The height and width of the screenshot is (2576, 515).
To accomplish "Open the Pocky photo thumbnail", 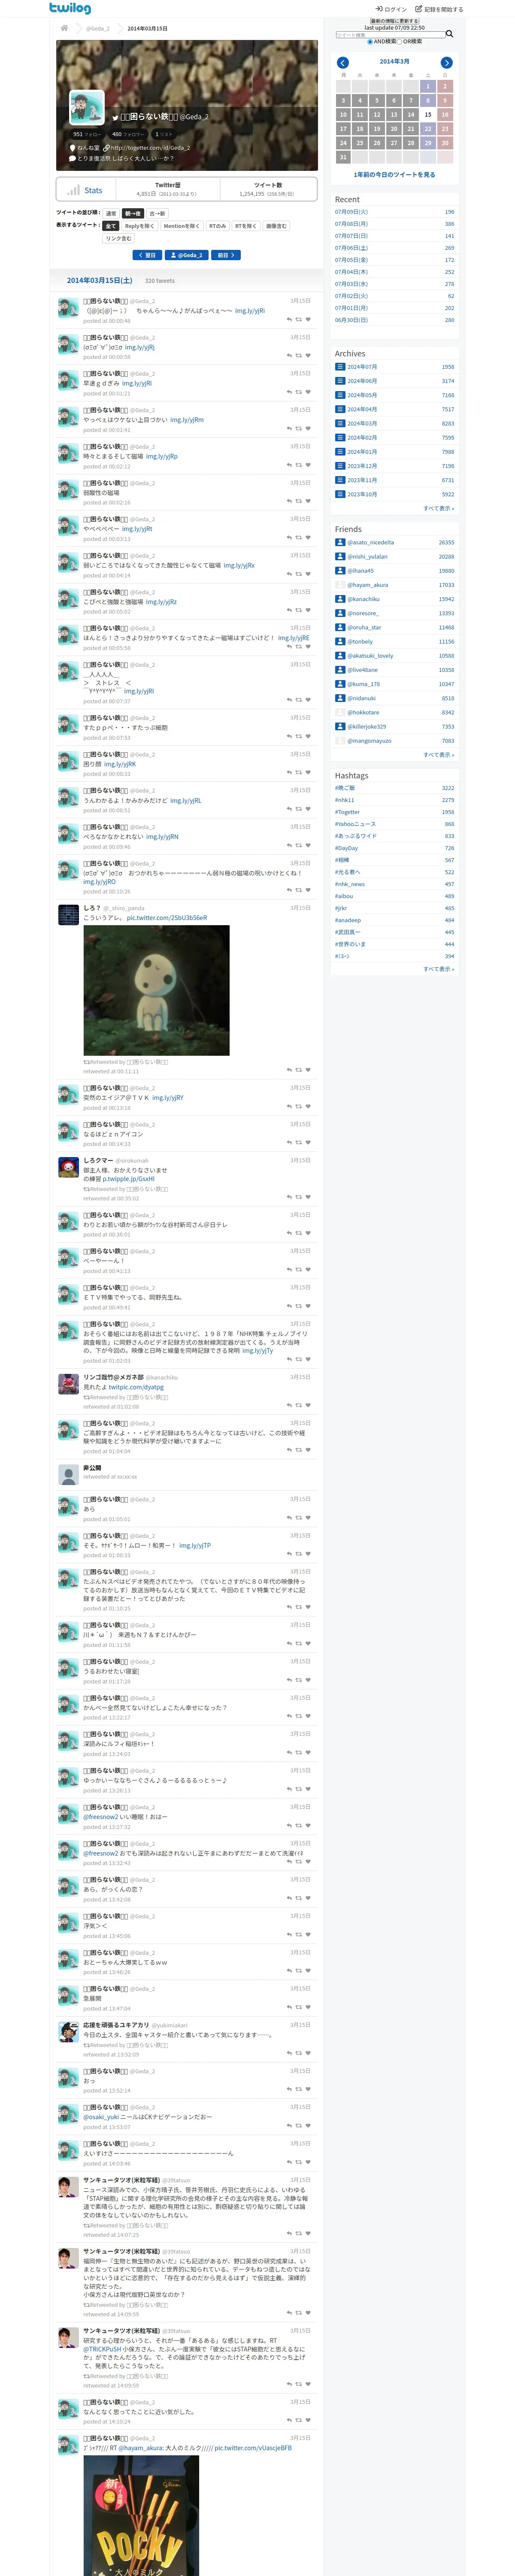I will [141, 2515].
